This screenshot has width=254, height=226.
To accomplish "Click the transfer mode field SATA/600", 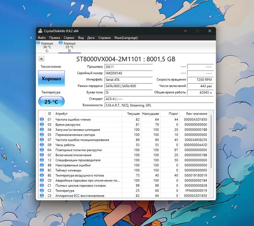I will coord(128,86).
